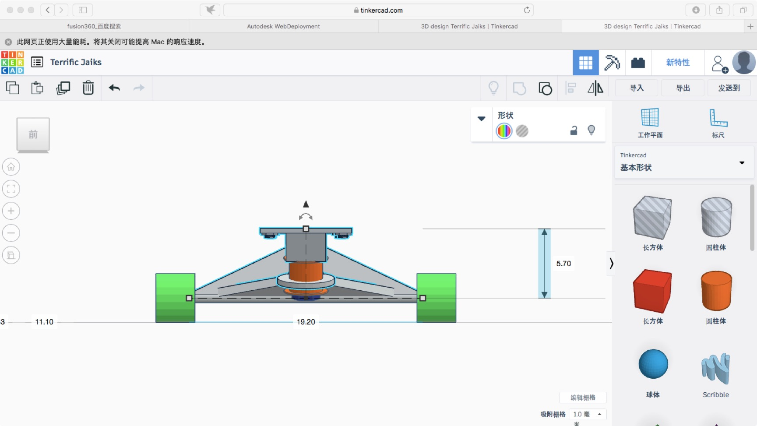Screen dimensions: 757x426
Task: Reload the page
Action: (x=527, y=10)
